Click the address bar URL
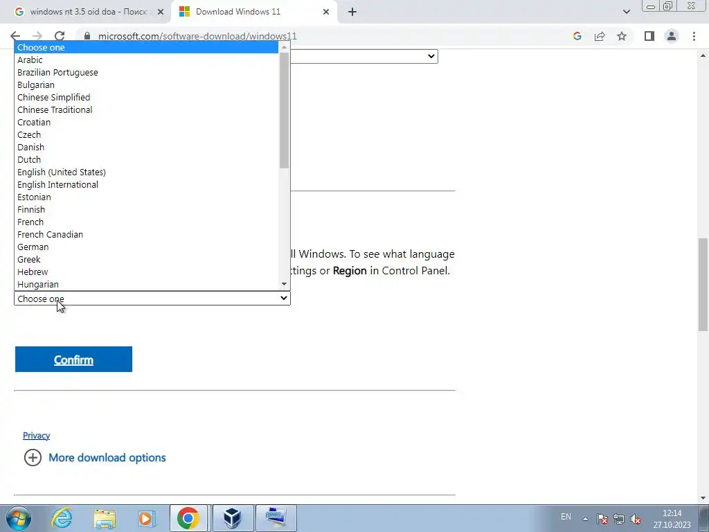This screenshot has height=532, width=709. [x=197, y=36]
